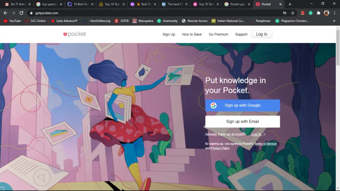Image resolution: width=340 pixels, height=191 pixels.
Task: Open Support page
Action: pyautogui.click(x=241, y=34)
